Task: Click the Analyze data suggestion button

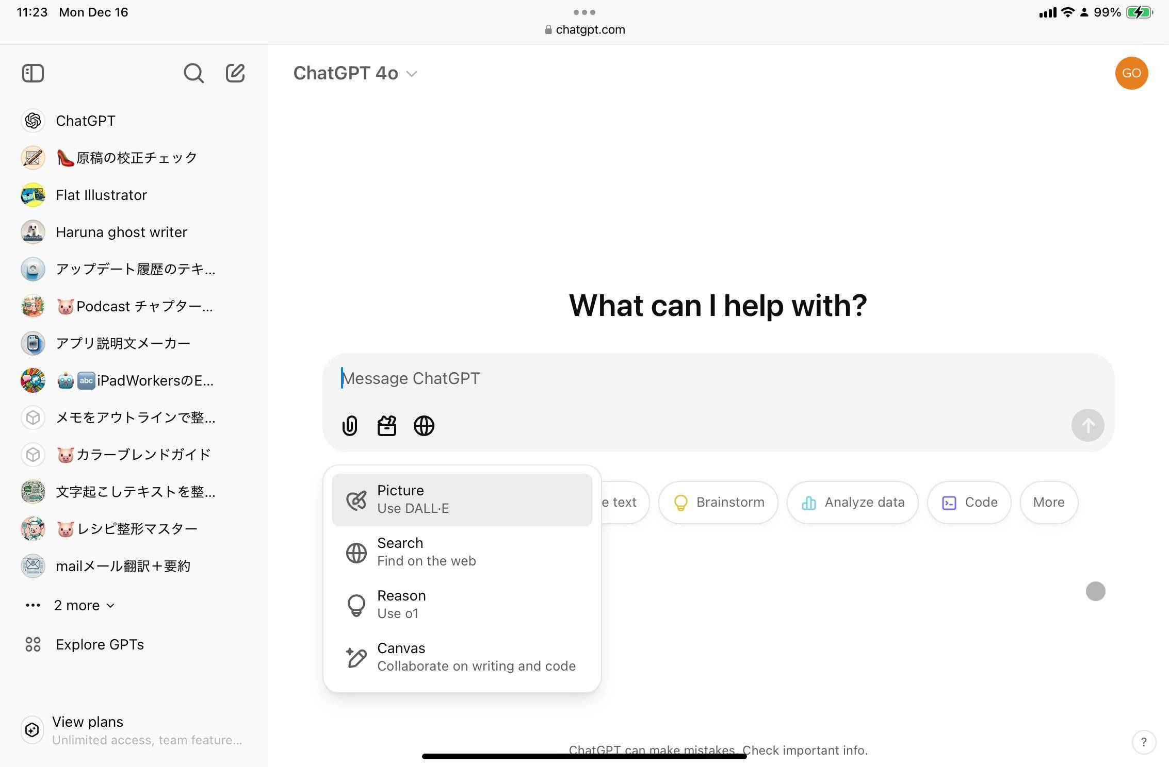Action: [x=852, y=502]
